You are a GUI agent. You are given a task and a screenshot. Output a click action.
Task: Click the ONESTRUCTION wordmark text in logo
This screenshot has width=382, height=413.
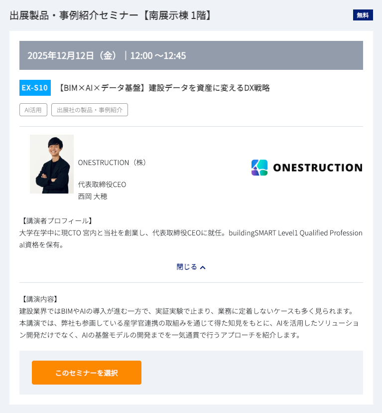coord(318,168)
